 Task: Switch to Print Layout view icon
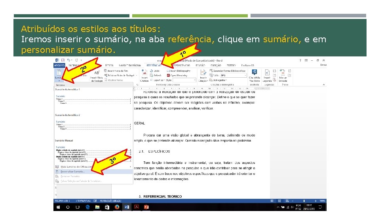click(x=279, y=201)
